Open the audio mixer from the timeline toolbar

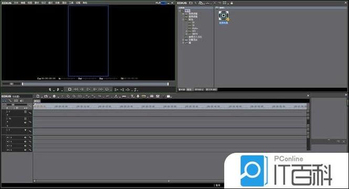(157, 96)
